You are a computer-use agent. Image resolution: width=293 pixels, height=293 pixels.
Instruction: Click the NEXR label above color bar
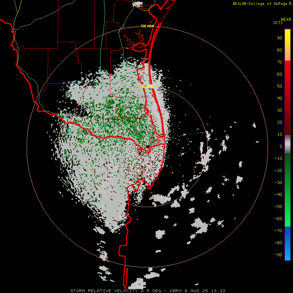point(286,20)
